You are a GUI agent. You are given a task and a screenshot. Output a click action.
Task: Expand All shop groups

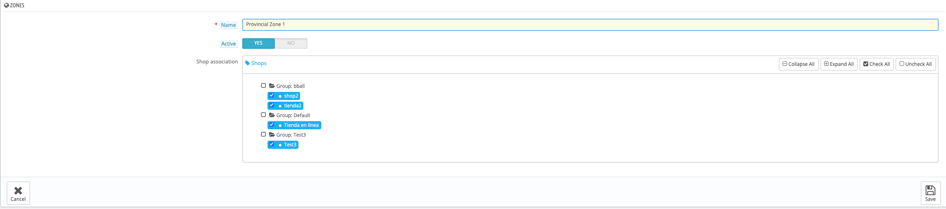[839, 64]
